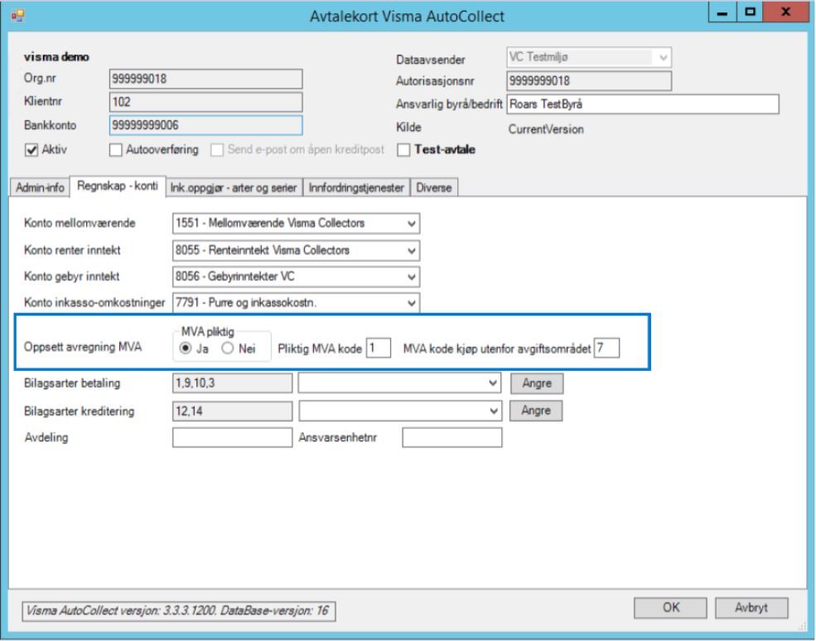This screenshot has width=816, height=641.
Task: Click the Visma AutoCollect versjon status text
Action: click(178, 611)
